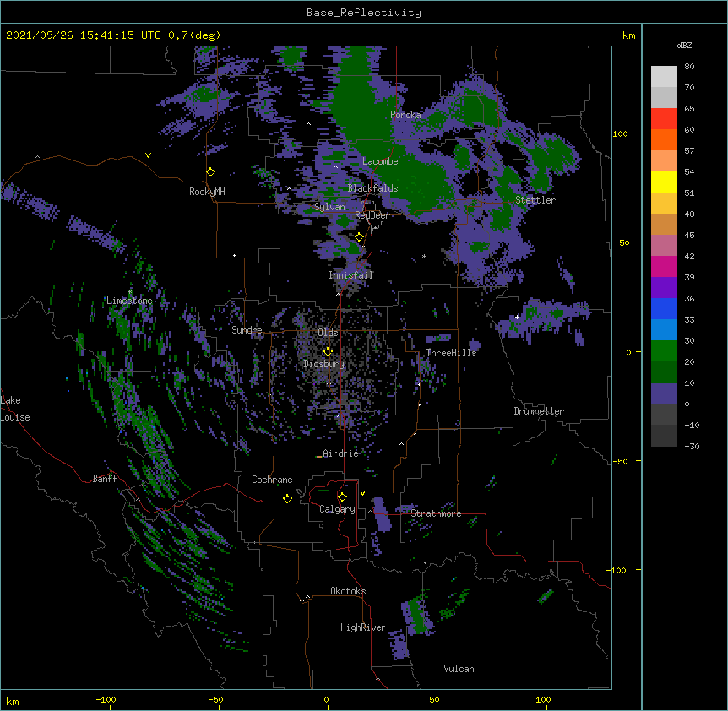Click the Innisfail label

[351, 275]
